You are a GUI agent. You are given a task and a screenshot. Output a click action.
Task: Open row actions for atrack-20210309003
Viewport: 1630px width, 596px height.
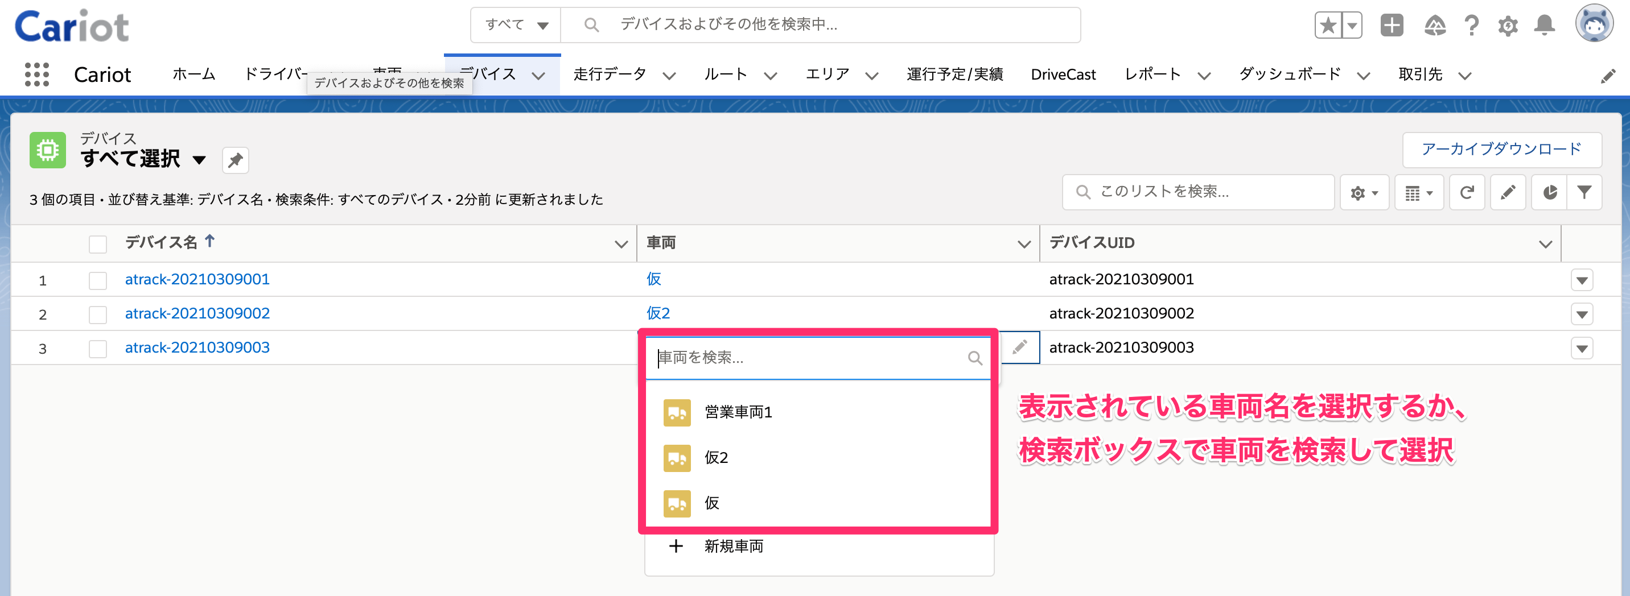(x=1582, y=348)
